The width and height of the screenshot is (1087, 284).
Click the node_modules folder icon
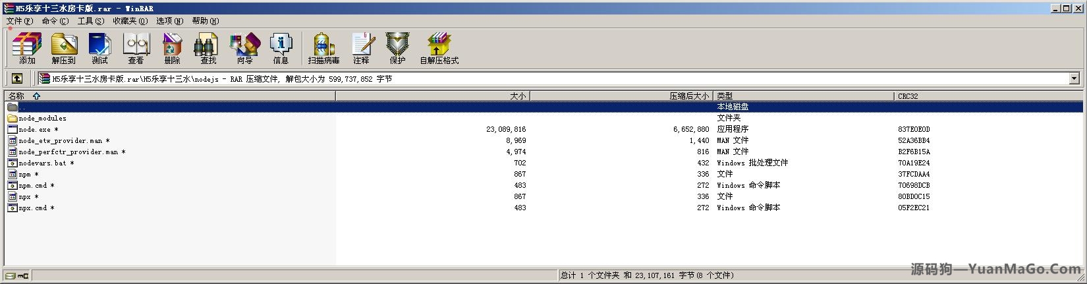pos(13,118)
